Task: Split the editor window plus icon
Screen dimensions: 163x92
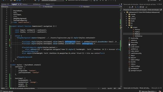Action: coord(121,7)
